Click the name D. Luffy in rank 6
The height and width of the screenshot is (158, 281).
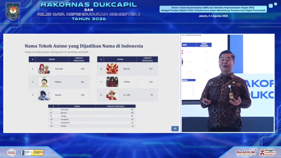127,95
